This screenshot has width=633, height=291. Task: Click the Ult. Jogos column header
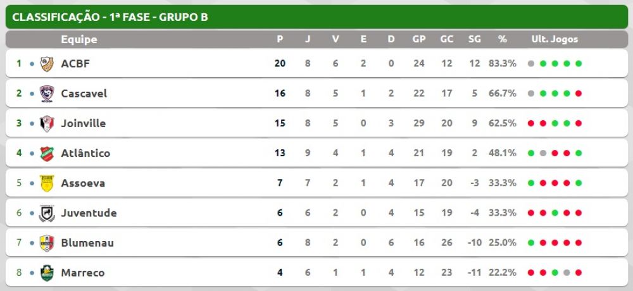(x=555, y=40)
